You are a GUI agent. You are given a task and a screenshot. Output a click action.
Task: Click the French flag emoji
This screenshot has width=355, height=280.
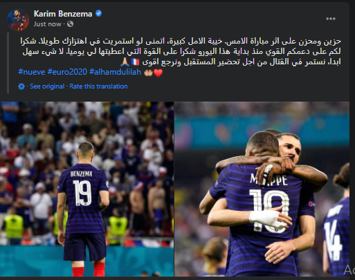point(135,62)
